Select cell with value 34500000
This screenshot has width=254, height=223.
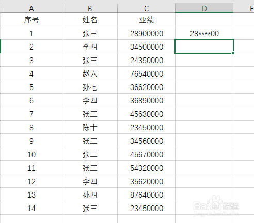(146, 47)
